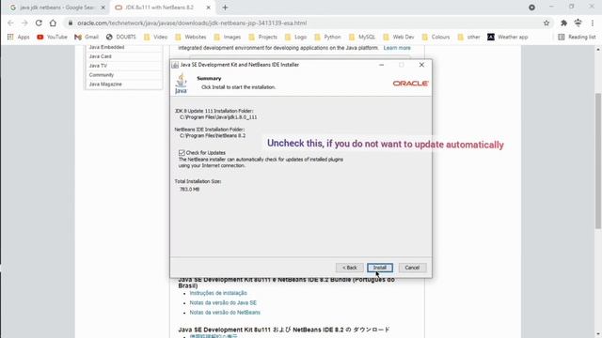Open a new browser tab

tap(225, 8)
